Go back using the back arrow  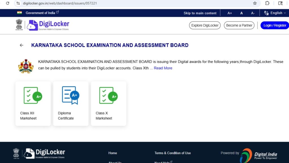coord(21,45)
